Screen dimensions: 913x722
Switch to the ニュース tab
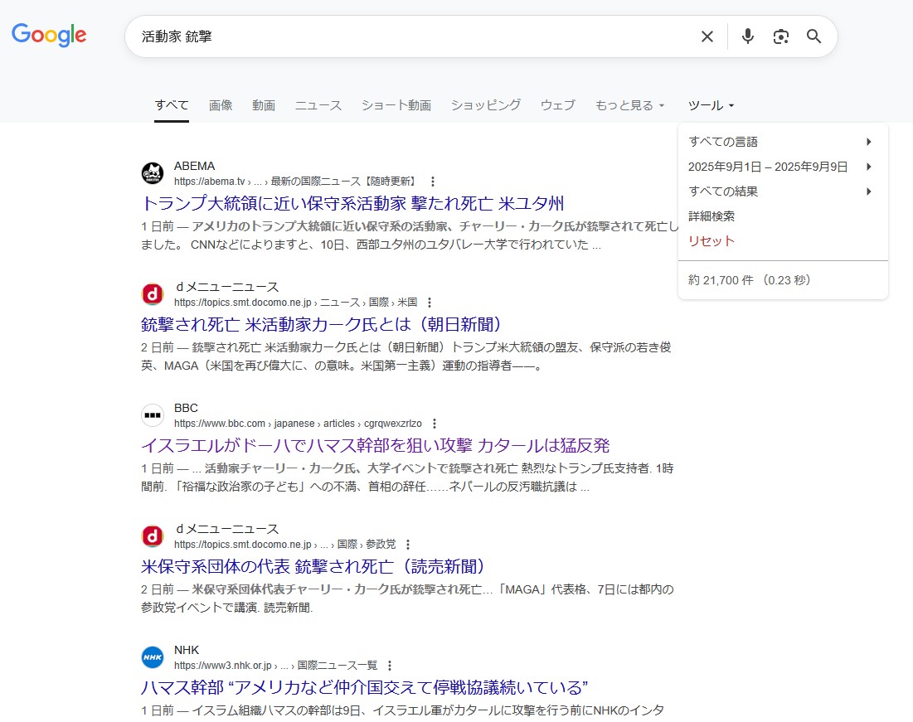pyautogui.click(x=318, y=105)
